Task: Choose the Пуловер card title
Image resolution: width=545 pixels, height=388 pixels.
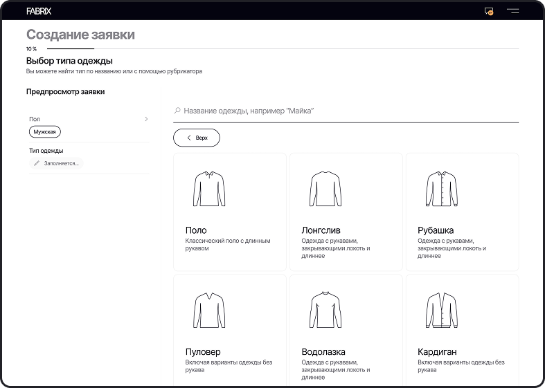Action: coord(203,351)
